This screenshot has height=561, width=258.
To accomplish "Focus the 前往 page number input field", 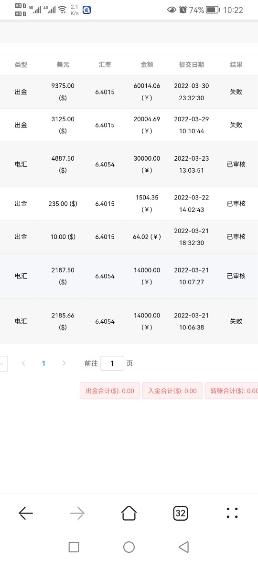I will (x=112, y=363).
